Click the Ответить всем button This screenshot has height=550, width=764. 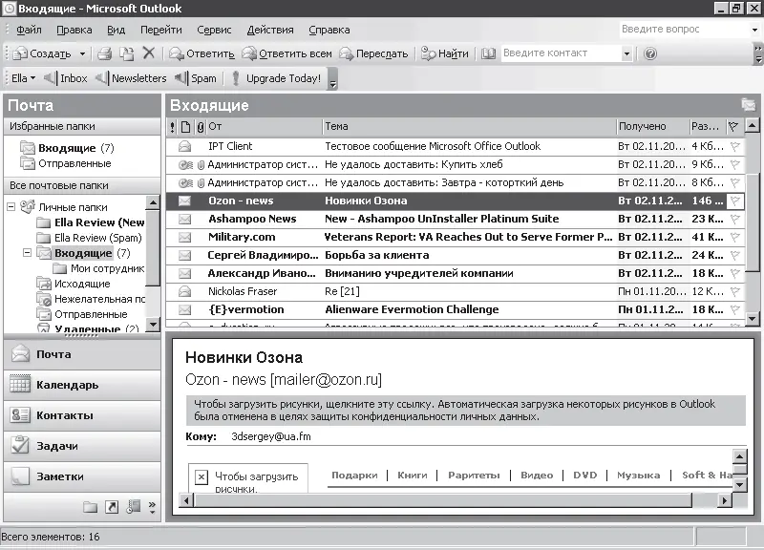pyautogui.click(x=287, y=53)
